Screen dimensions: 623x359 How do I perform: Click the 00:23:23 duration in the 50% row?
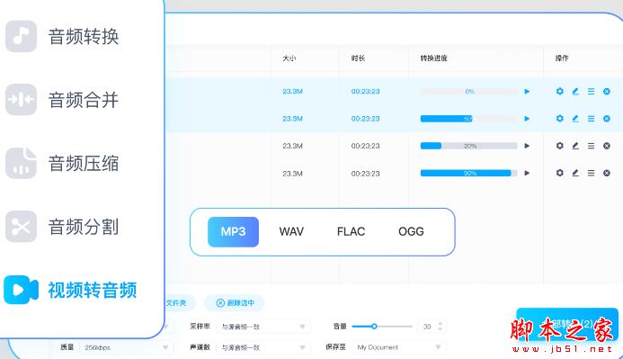click(366, 119)
